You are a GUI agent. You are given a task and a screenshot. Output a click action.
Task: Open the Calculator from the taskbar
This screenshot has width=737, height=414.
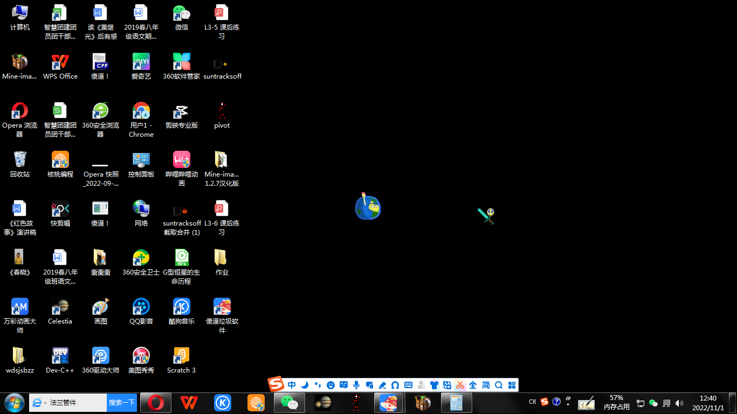pos(457,403)
